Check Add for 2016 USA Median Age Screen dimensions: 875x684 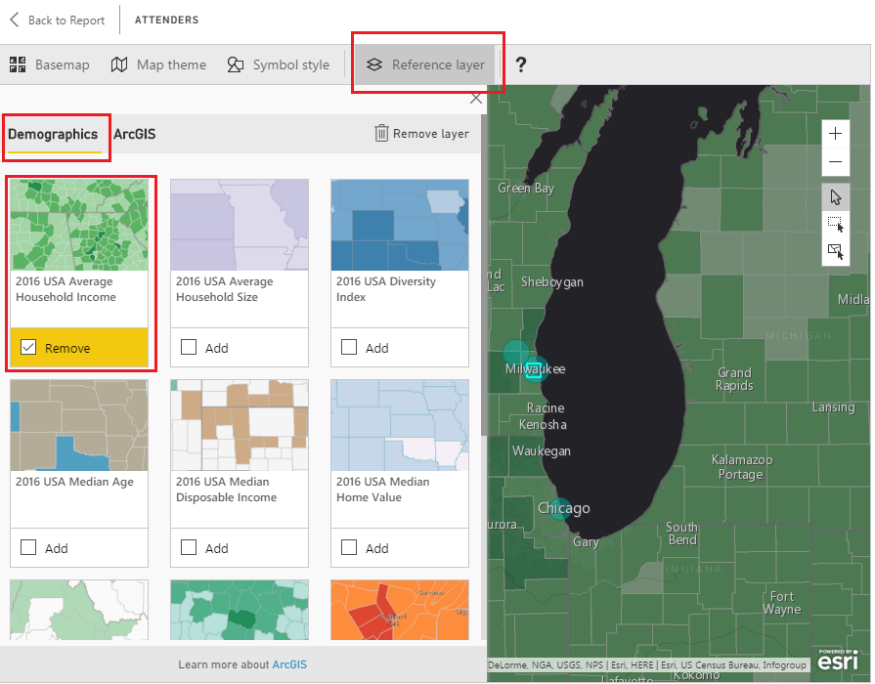[28, 547]
